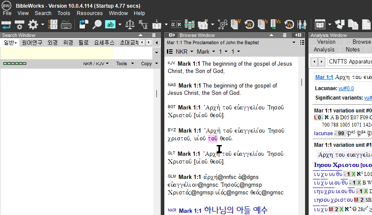372x215 pixels.
Task: Open the lambda lexicon book icon
Action: (157, 24)
